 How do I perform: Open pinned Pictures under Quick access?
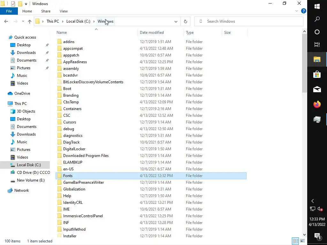coord(24,68)
